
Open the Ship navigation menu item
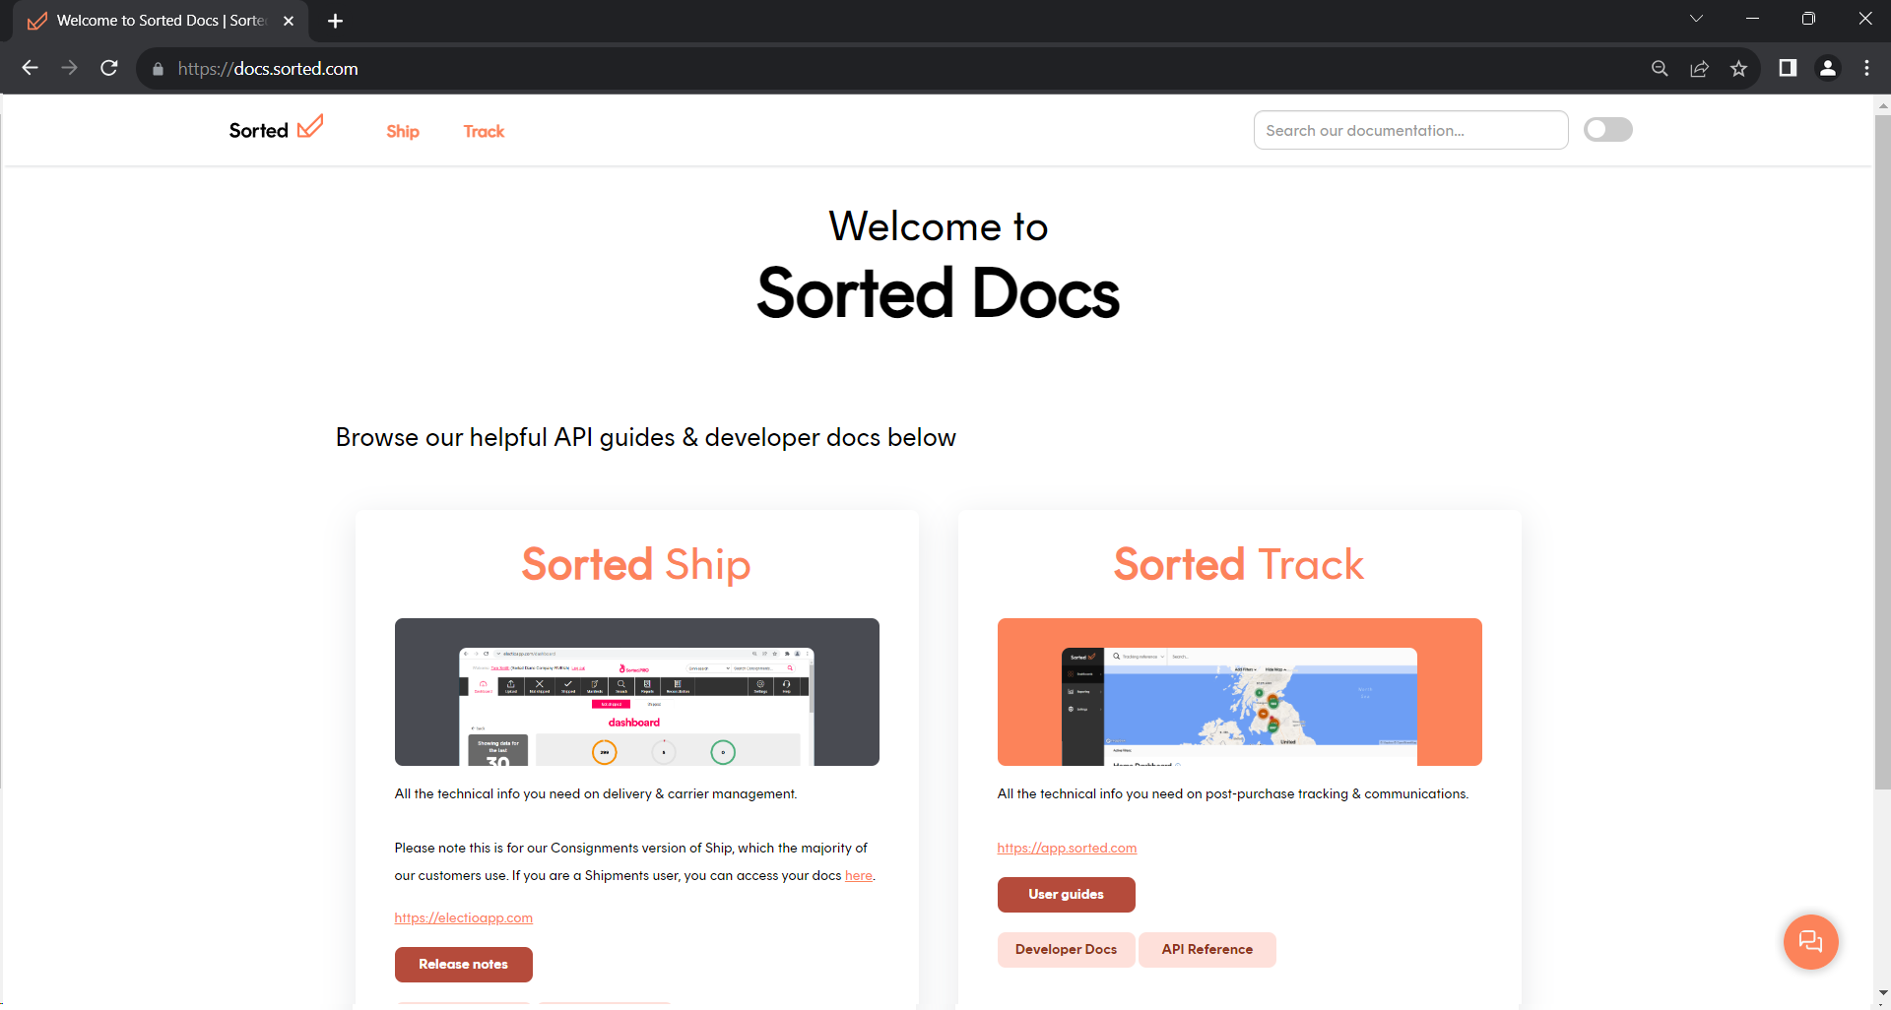tap(403, 131)
